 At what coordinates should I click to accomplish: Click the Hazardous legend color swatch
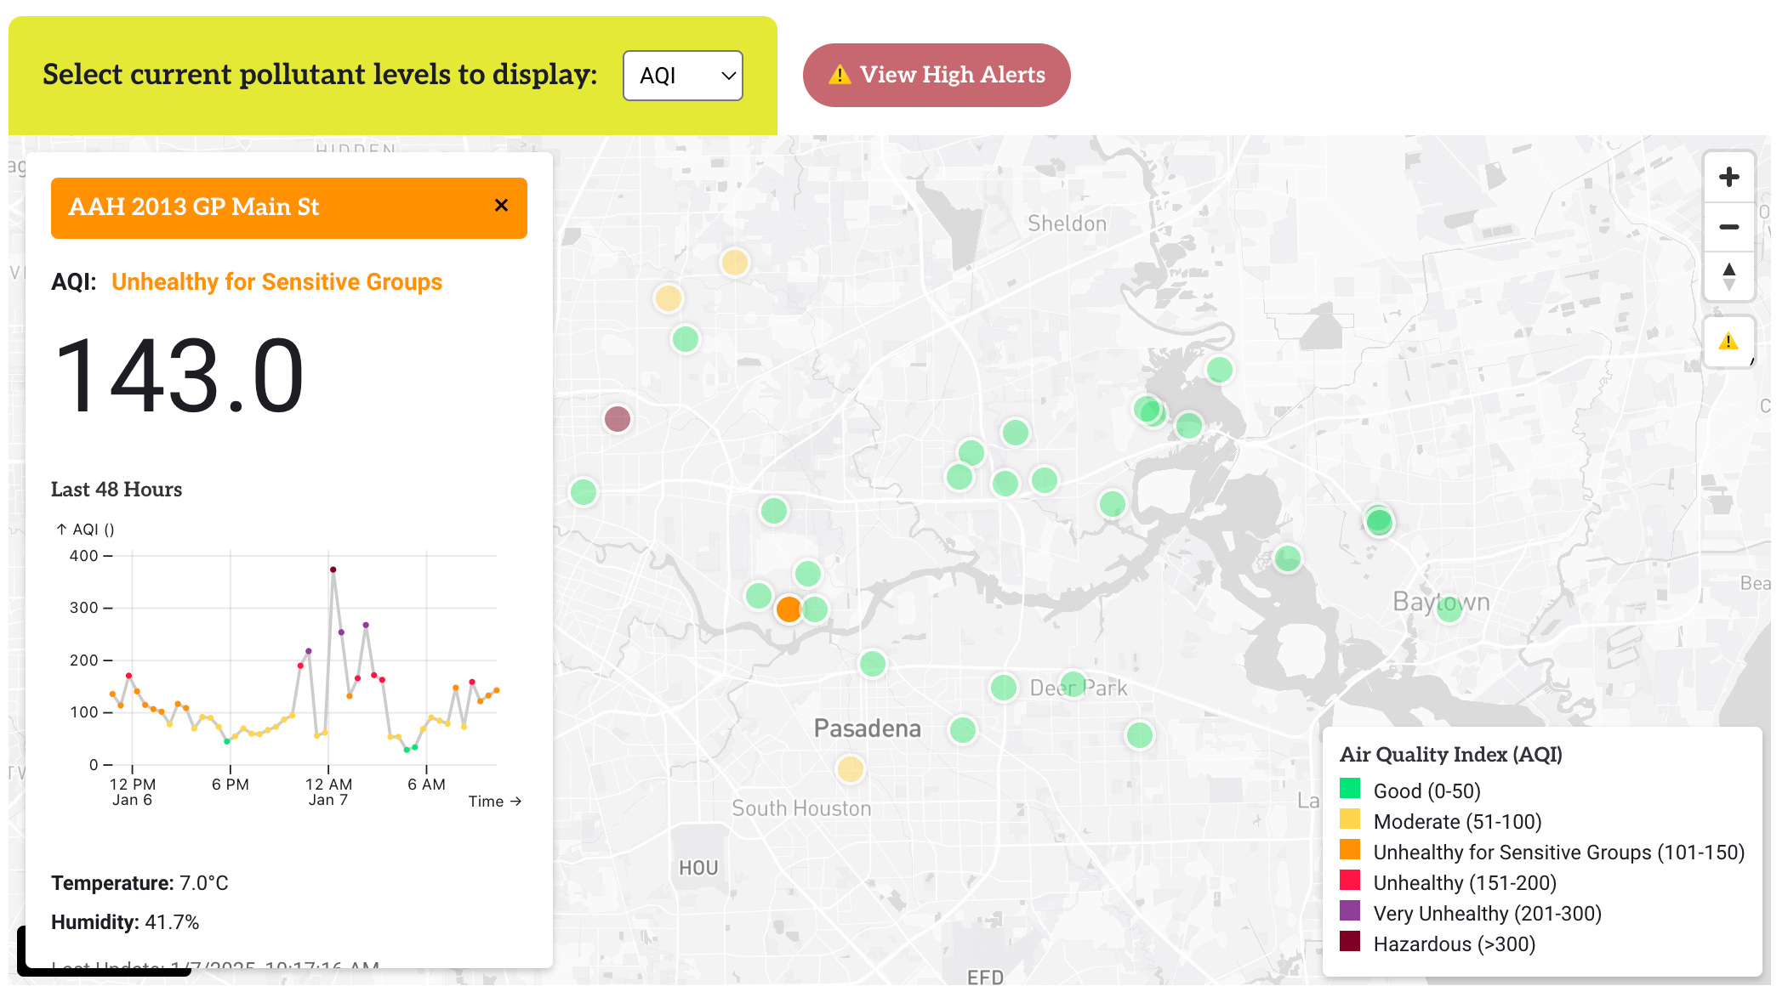[1350, 942]
